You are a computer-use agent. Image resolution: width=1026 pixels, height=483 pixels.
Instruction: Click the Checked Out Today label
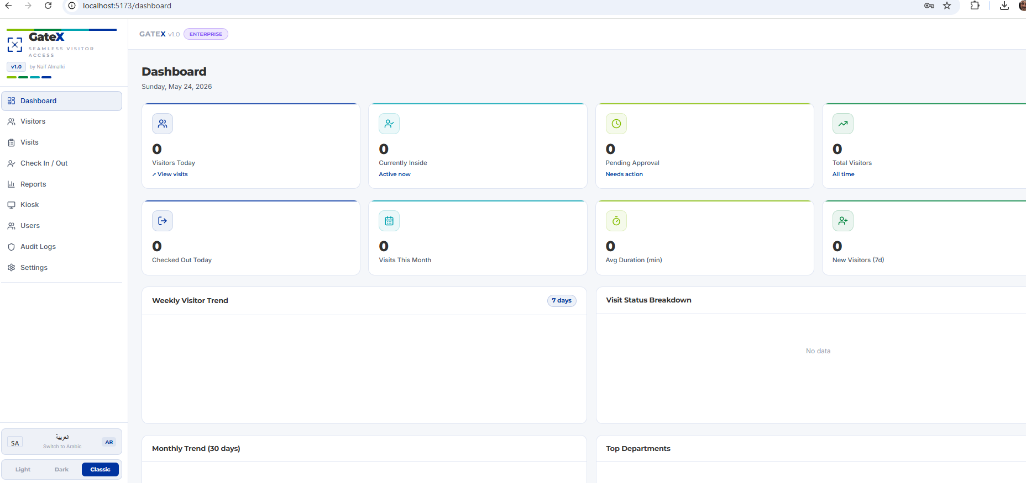(x=182, y=261)
